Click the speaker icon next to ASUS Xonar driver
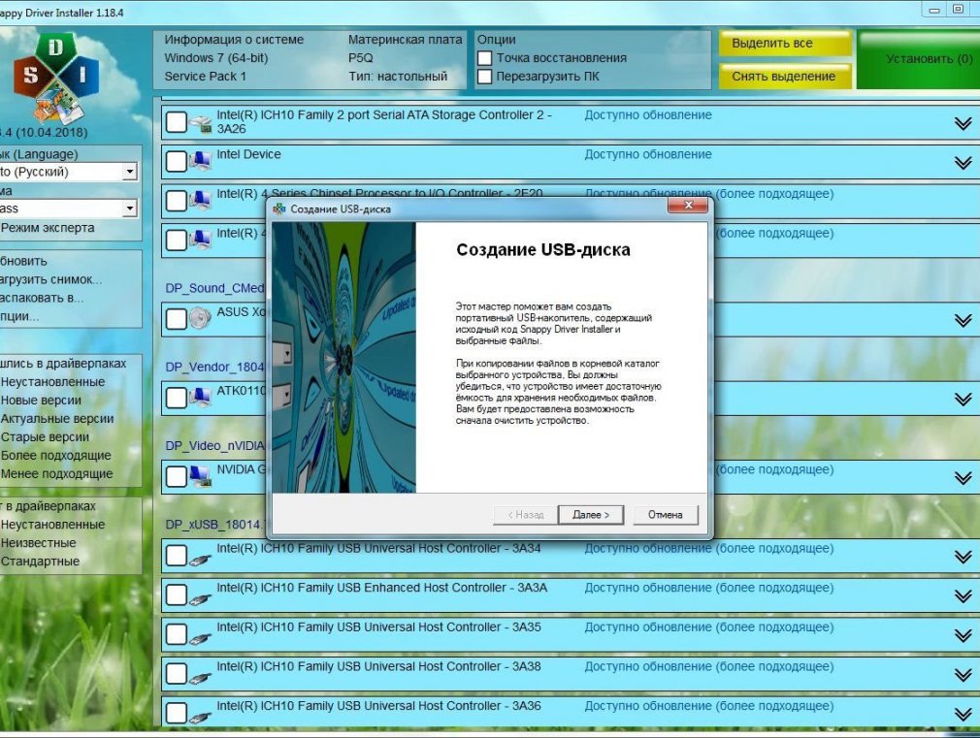980x738 pixels. (200, 318)
